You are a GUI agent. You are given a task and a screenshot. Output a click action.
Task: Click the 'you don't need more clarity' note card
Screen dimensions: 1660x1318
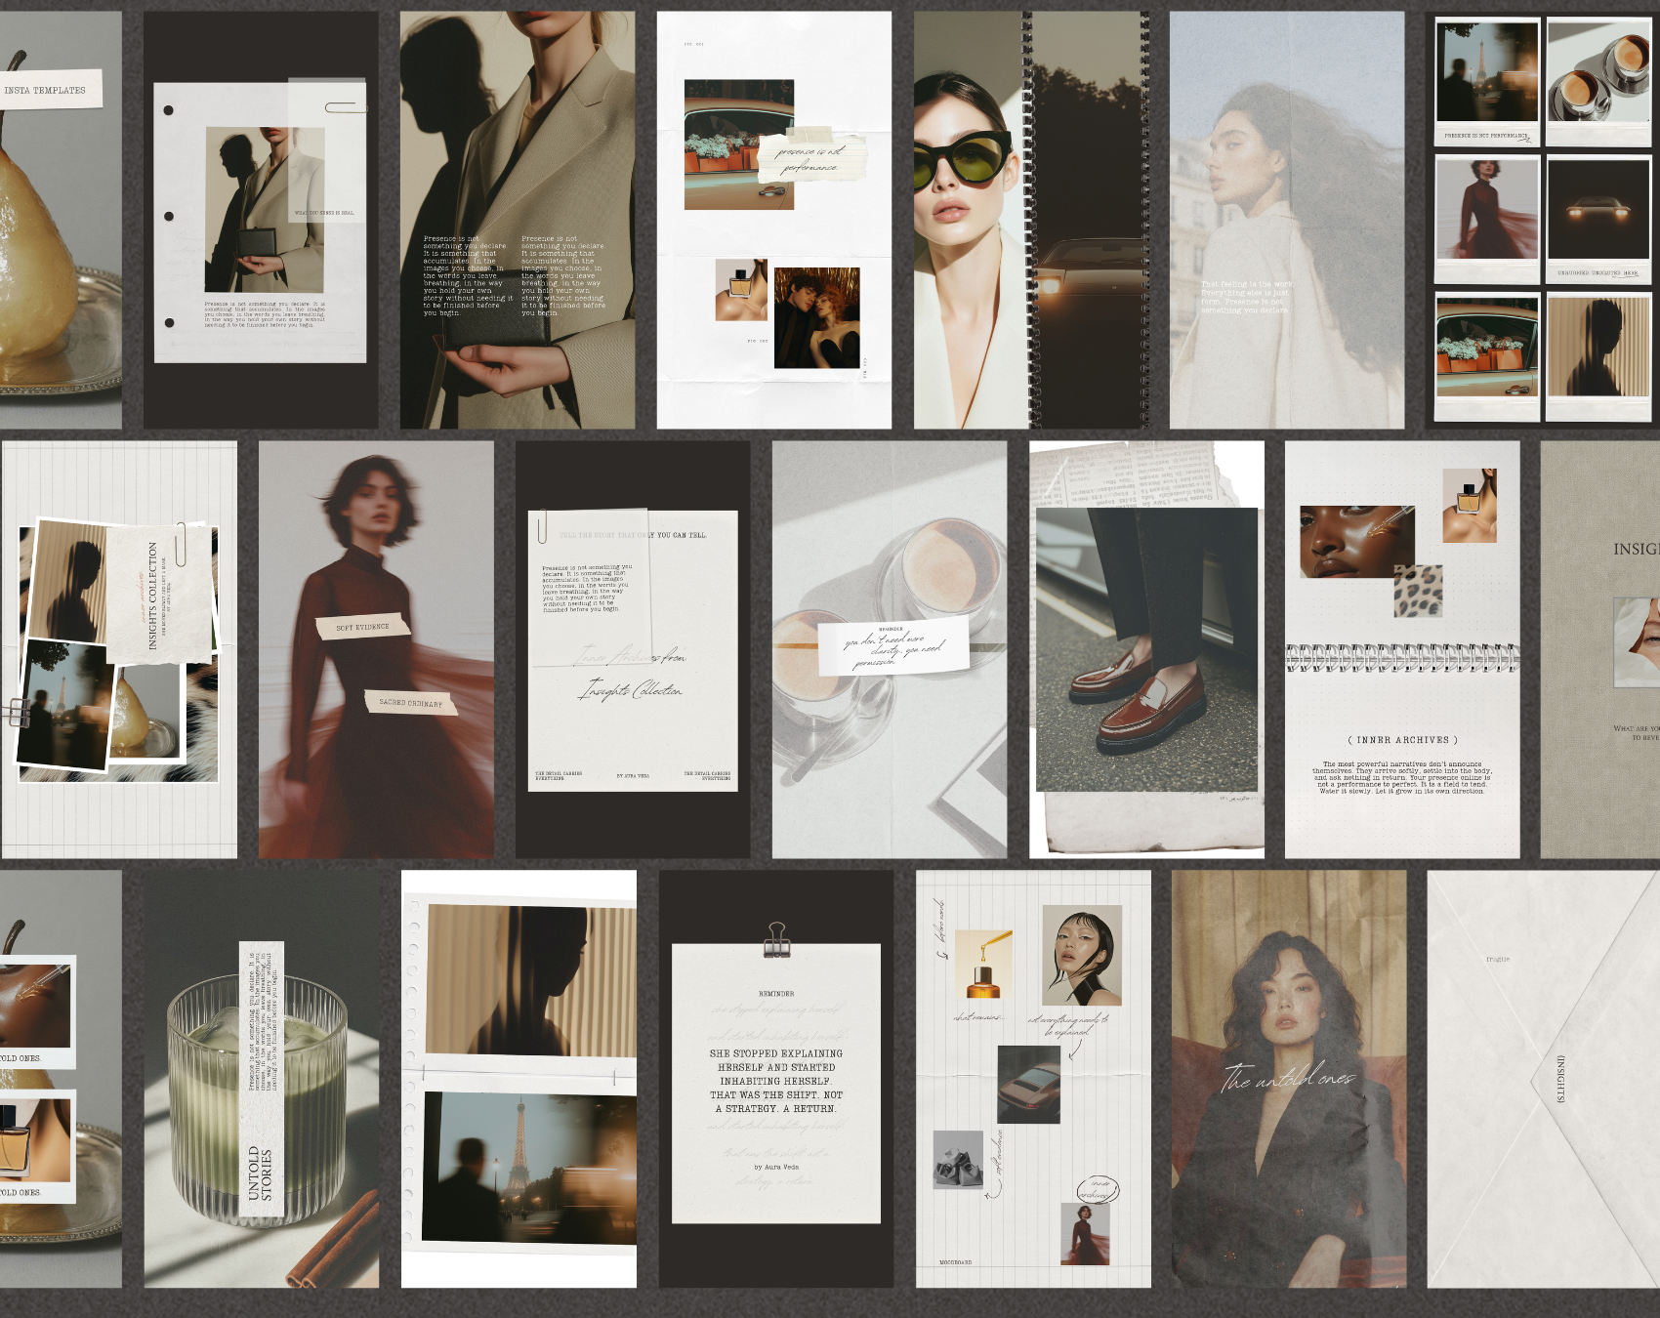coord(893,645)
